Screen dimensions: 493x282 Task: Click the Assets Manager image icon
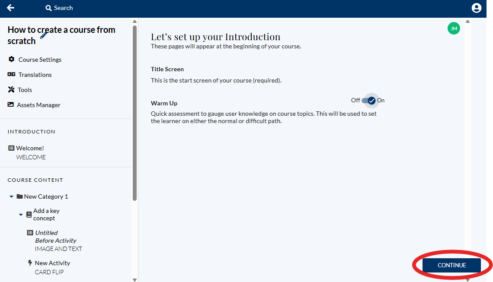click(11, 105)
